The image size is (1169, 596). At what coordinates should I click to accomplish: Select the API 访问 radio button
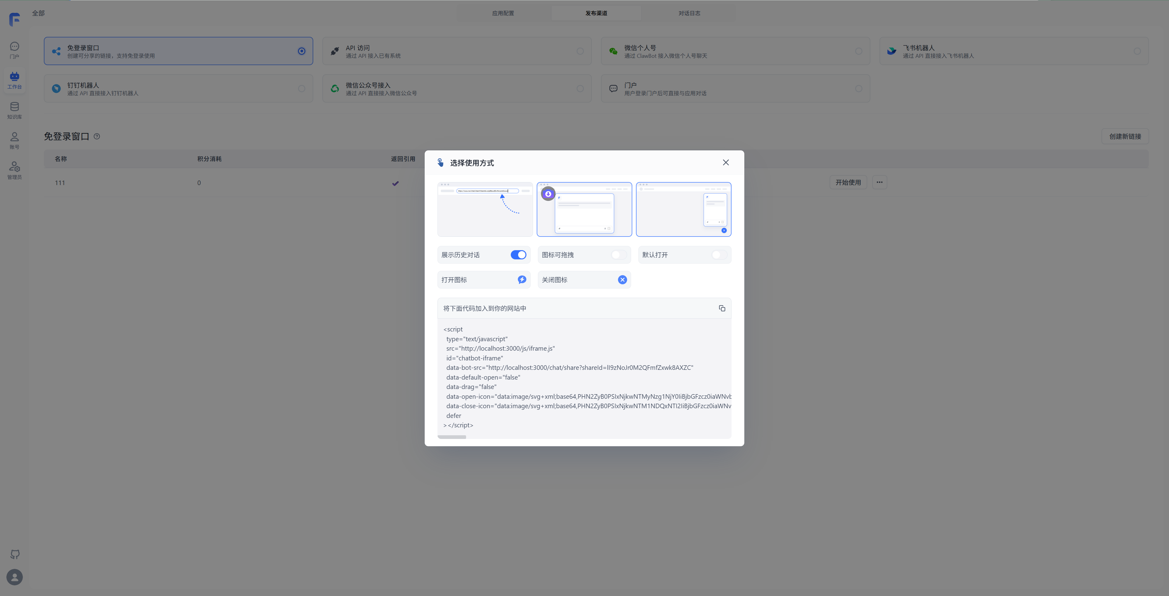(580, 51)
